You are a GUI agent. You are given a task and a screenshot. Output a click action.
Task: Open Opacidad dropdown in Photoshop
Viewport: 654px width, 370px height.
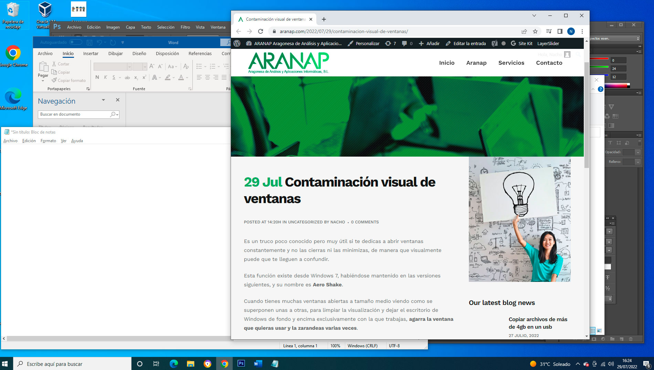[638, 152]
